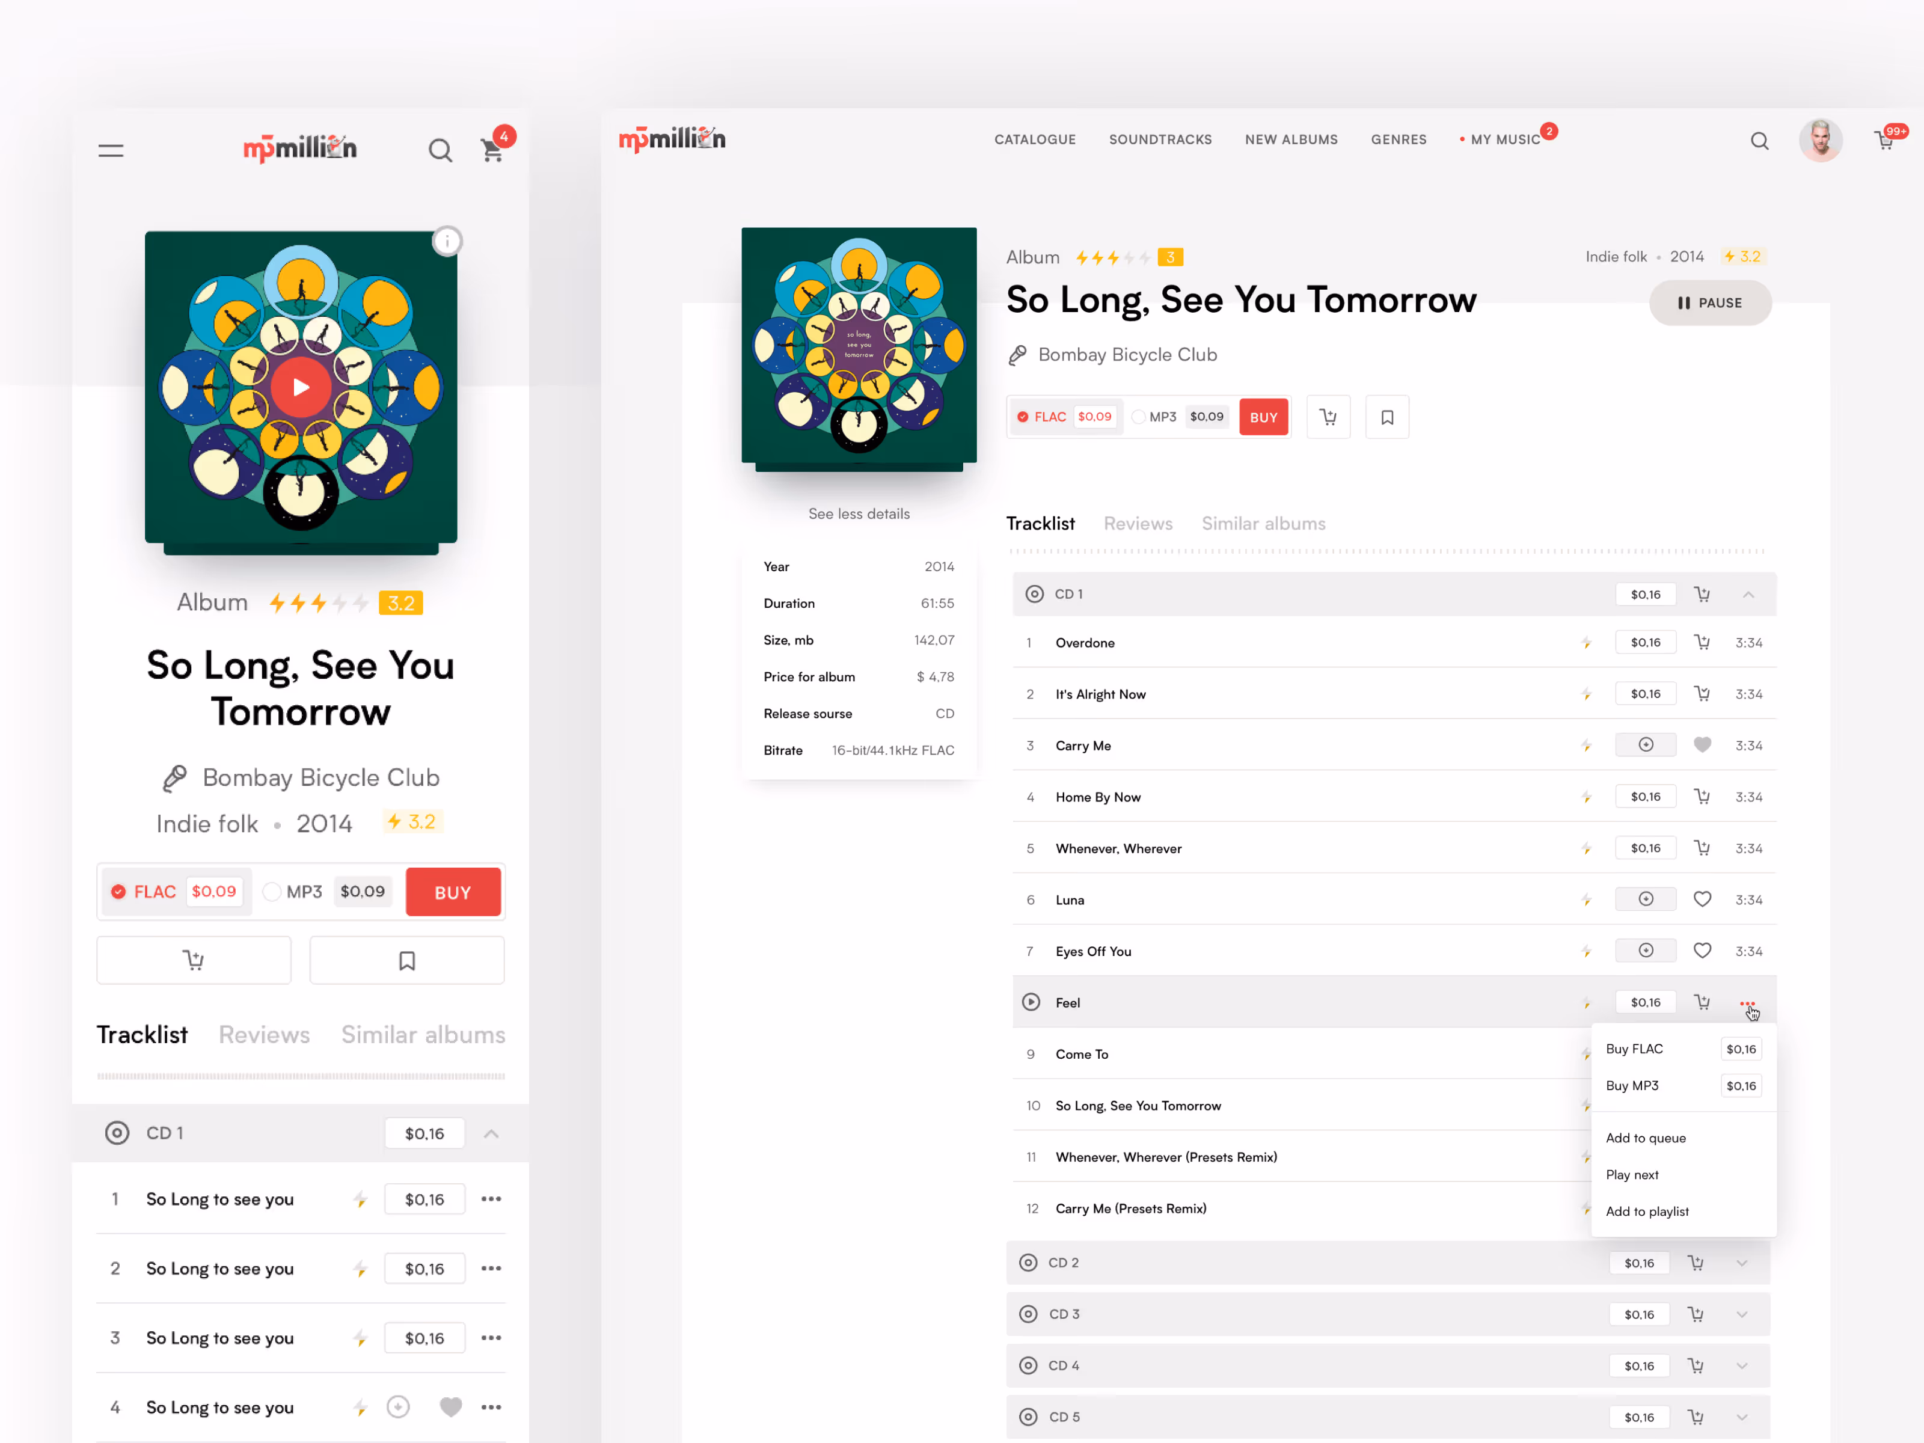Open the mobile hamburger menu
The image size is (1924, 1443).
(x=111, y=150)
